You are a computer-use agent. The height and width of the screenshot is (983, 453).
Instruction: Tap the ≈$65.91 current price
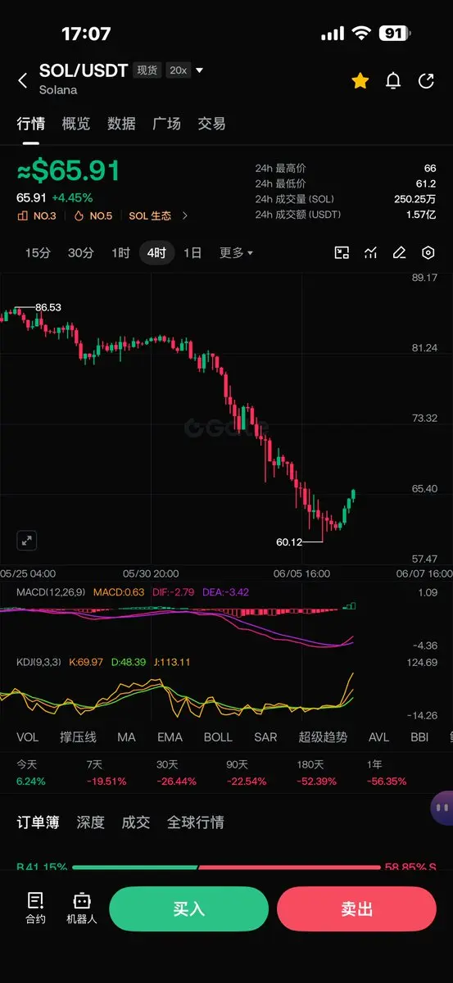tap(69, 171)
